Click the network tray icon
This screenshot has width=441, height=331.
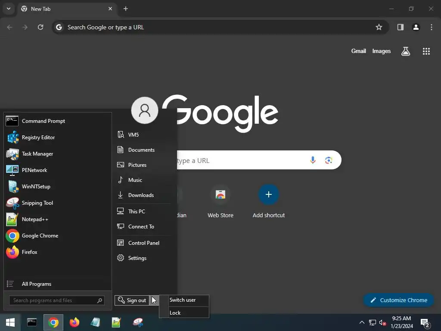[x=373, y=322]
